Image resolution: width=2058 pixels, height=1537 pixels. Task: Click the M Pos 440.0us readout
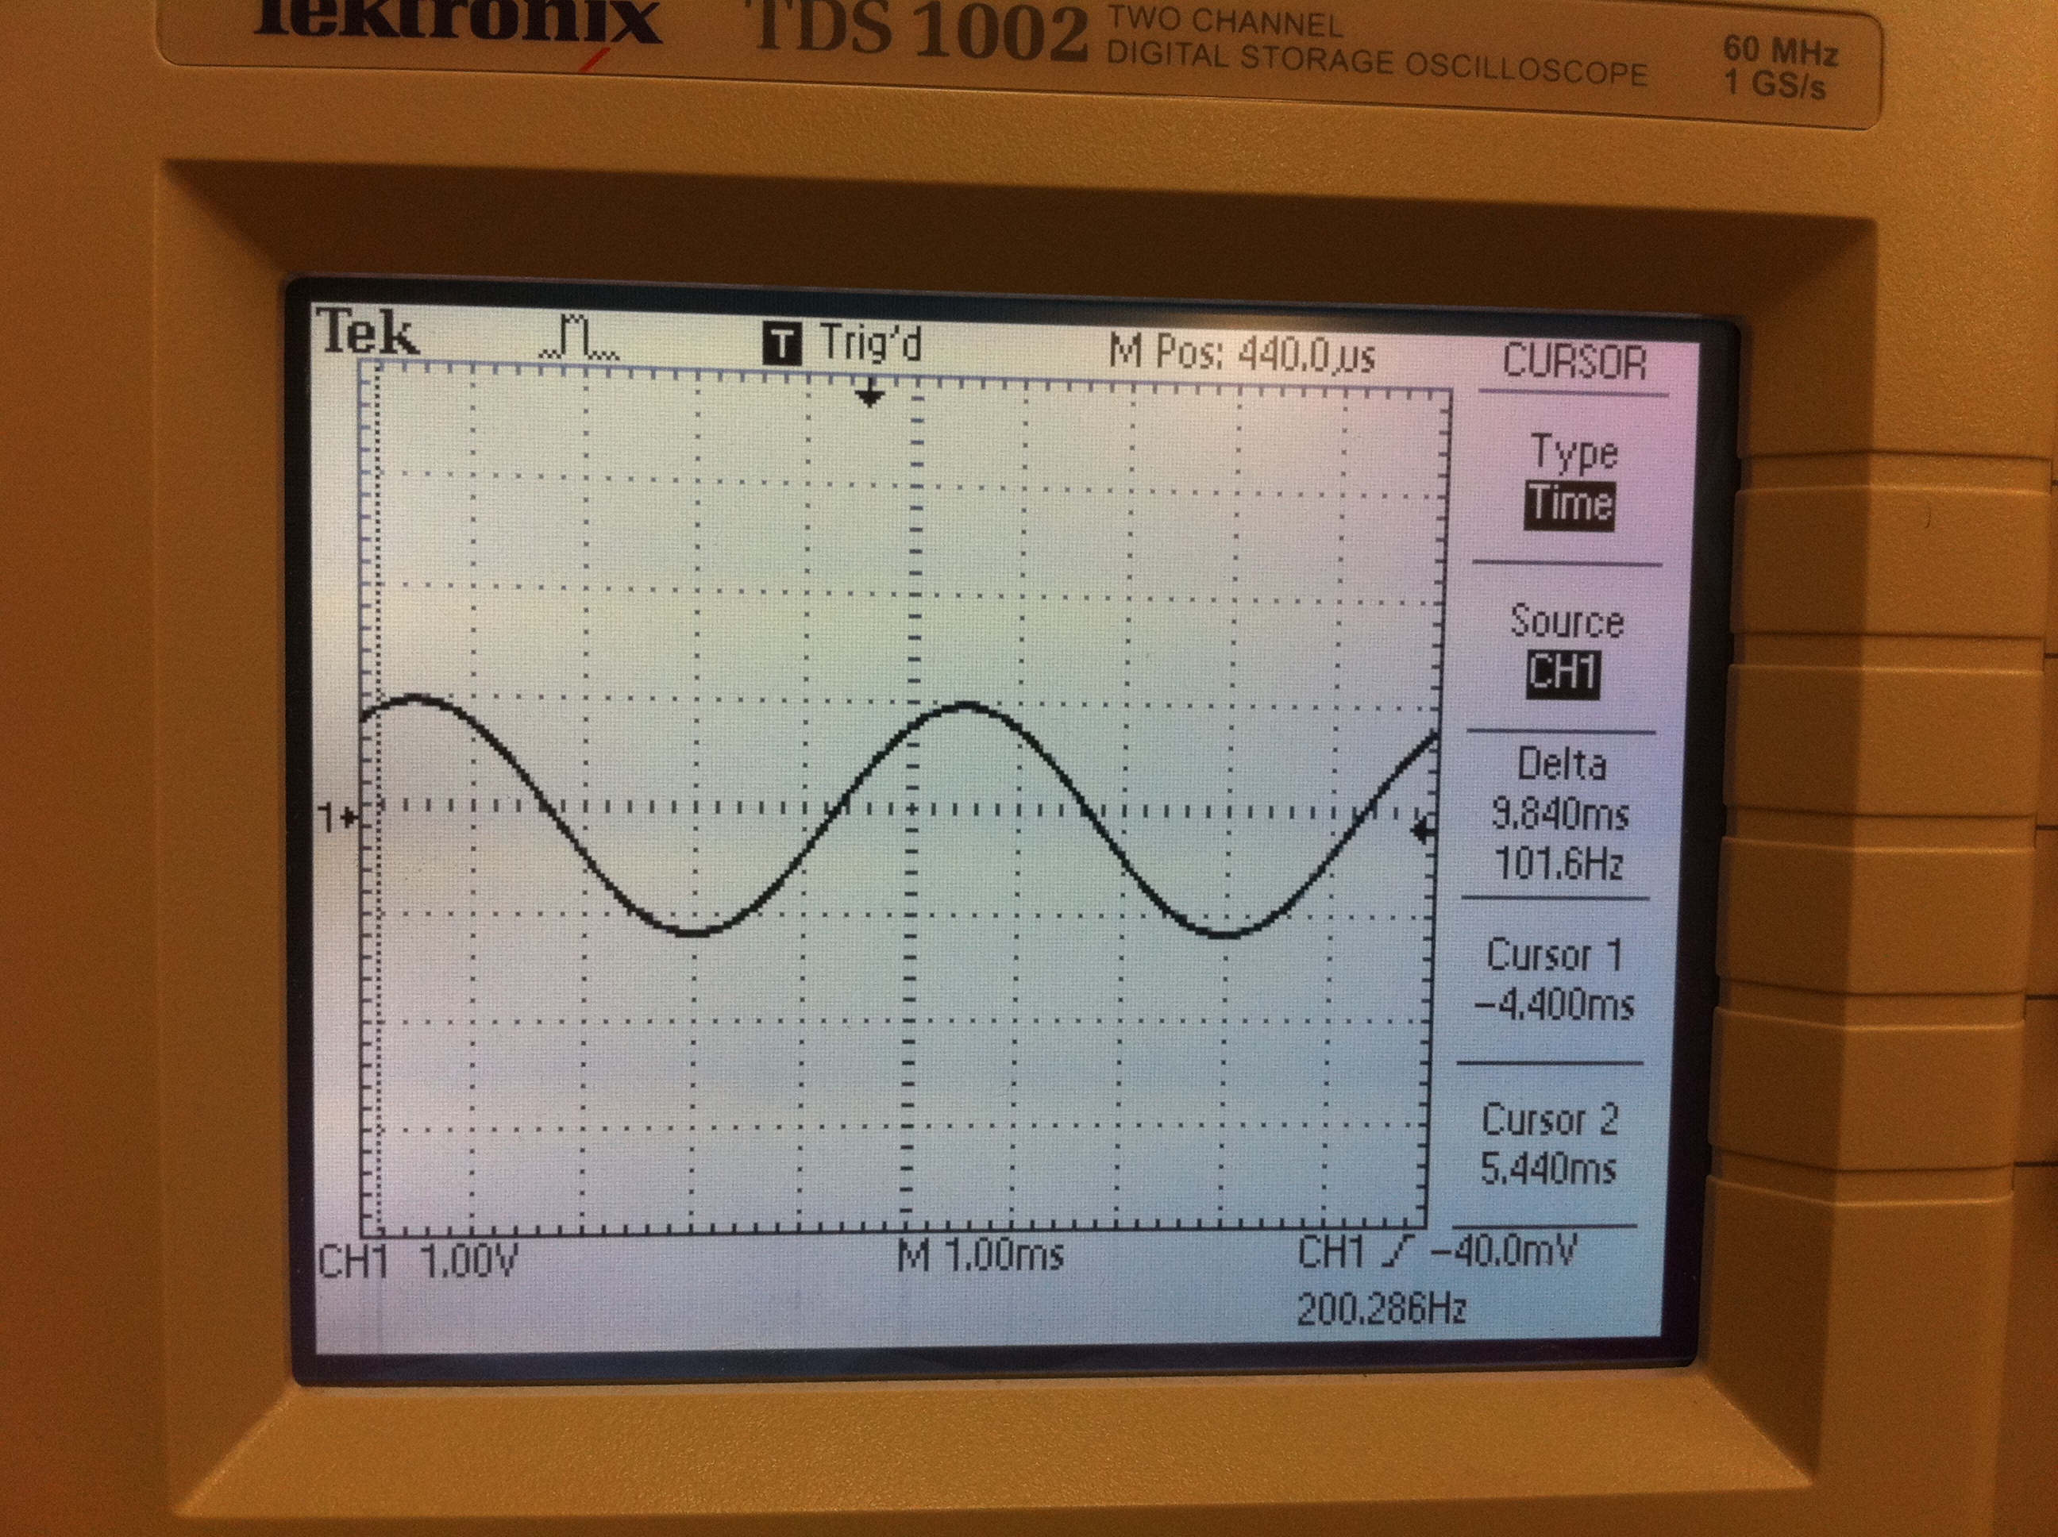pyautogui.click(x=1242, y=353)
